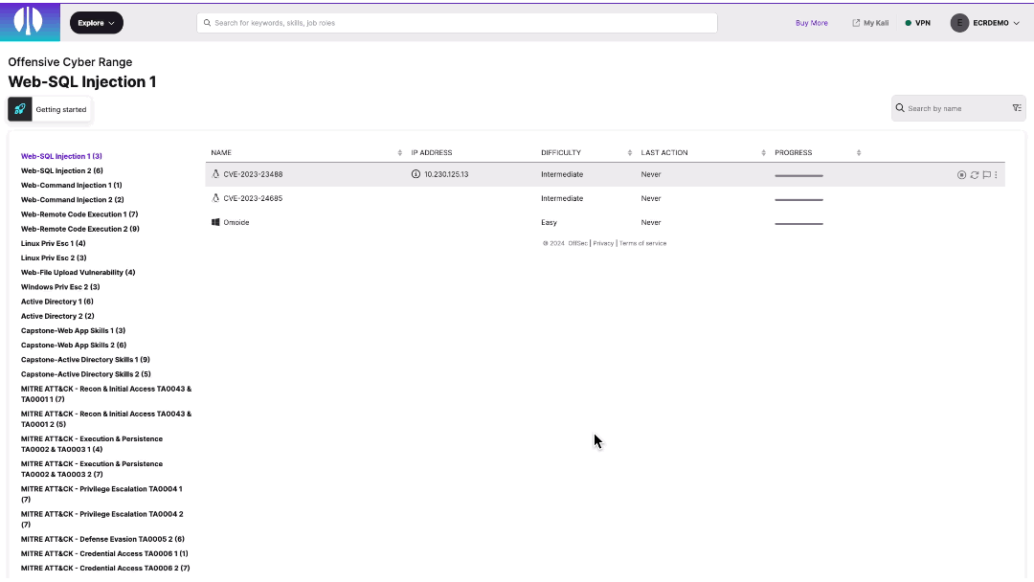
Task: Click the progress bar for CVE-2023-24685
Action: (x=798, y=198)
